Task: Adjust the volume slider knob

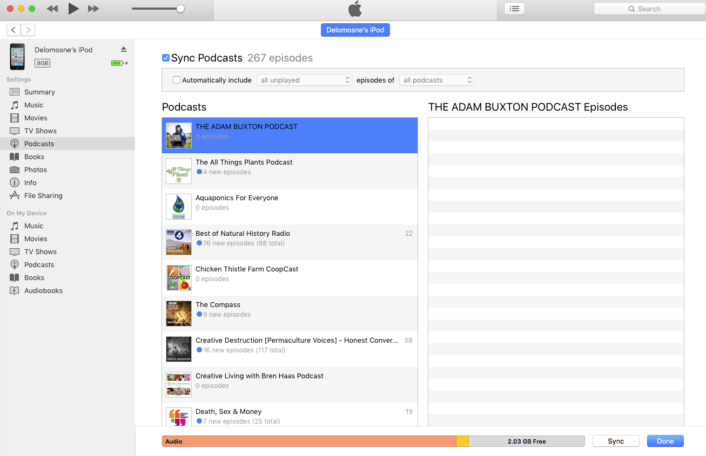Action: 180,9
